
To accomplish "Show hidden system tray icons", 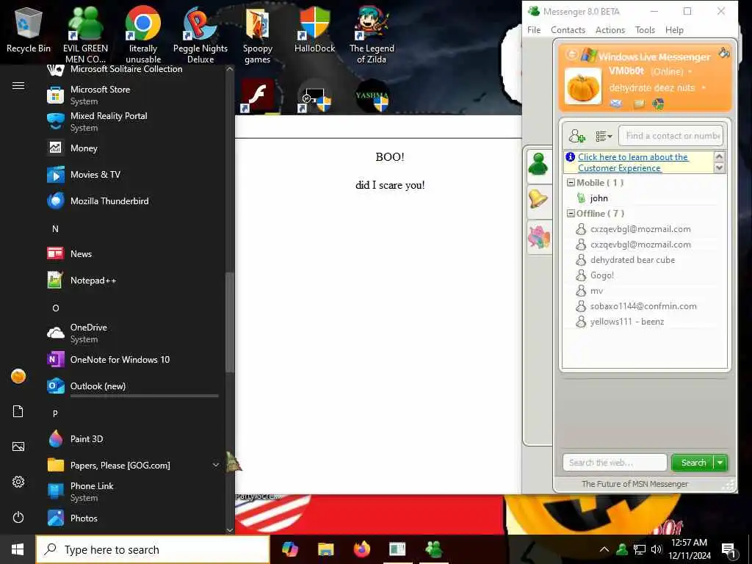I will pyautogui.click(x=604, y=549).
